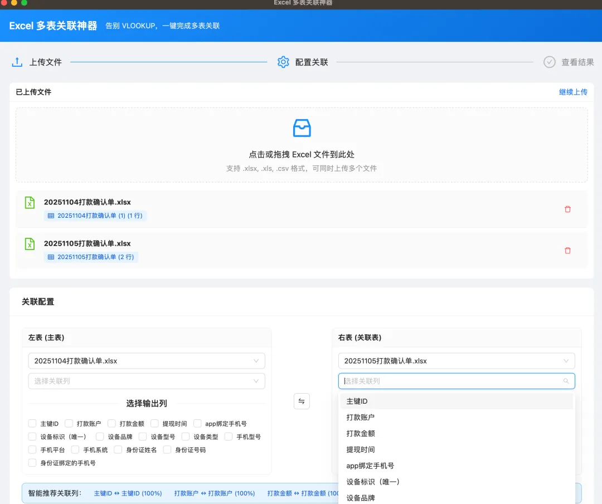The height and width of the screenshot is (504, 602).
Task: Click the table icon in 20251105打款确认单 sheet tag
Action: point(51,257)
